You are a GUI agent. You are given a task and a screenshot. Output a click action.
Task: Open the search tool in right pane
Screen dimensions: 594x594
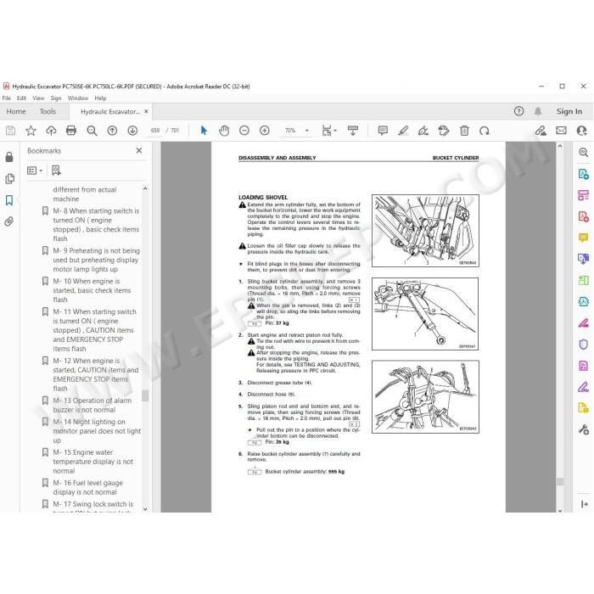click(584, 152)
